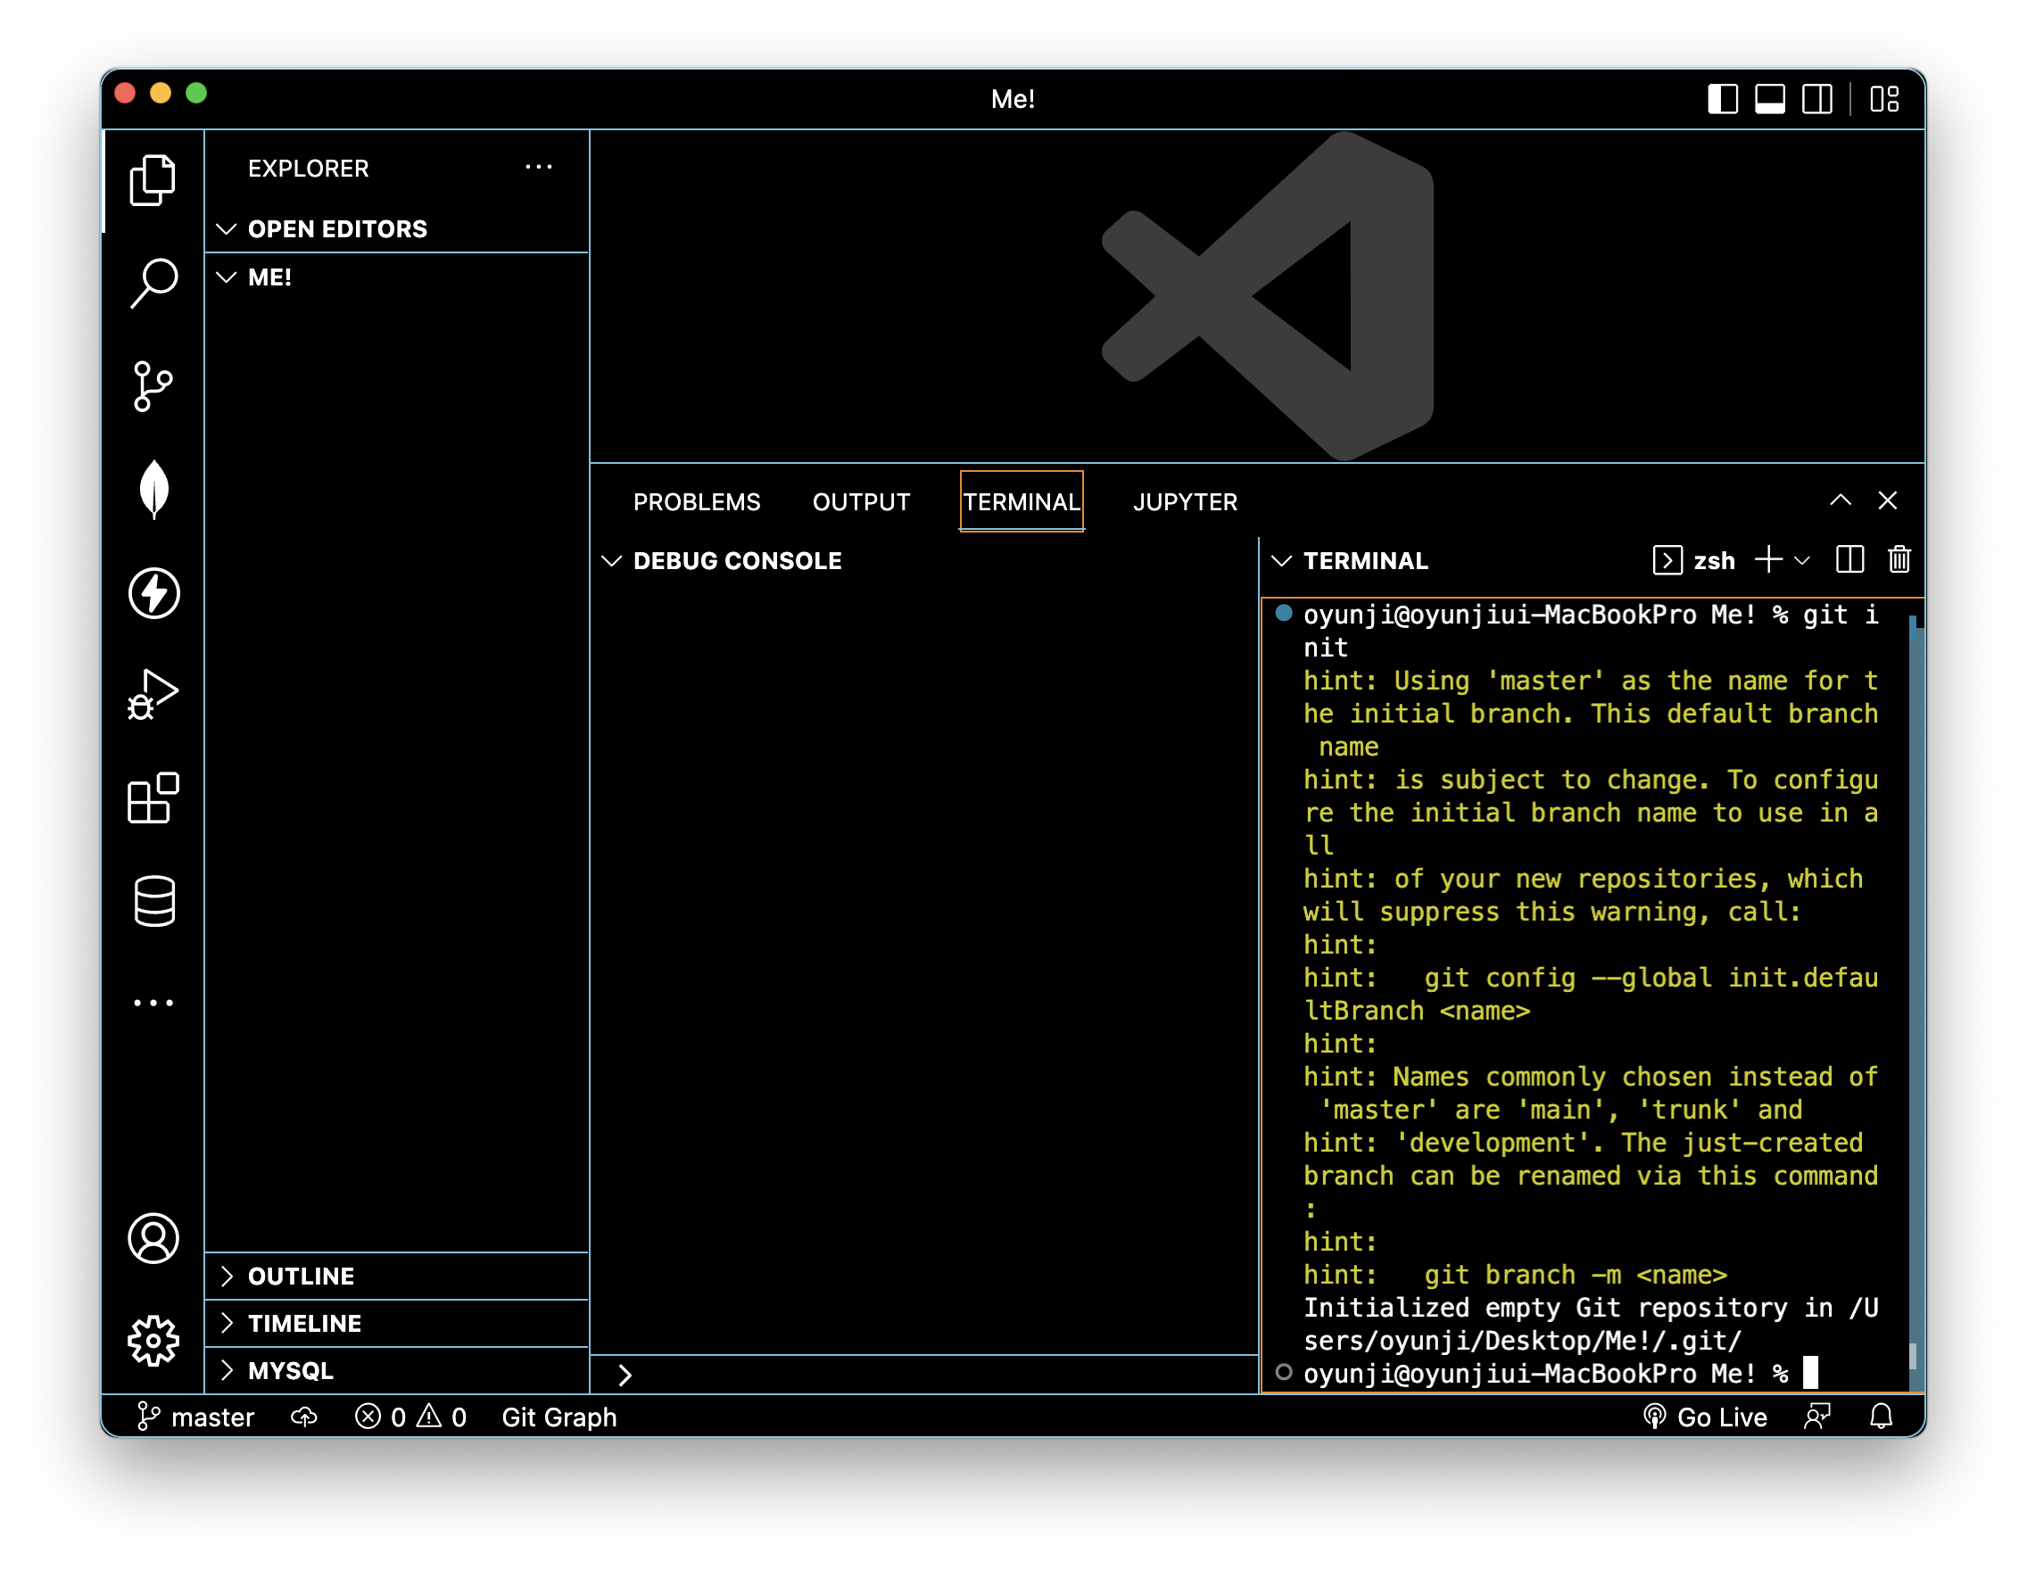Screen dimensions: 2027x1570
Task: Open the Thunder Client lightning icon
Action: coord(153,593)
